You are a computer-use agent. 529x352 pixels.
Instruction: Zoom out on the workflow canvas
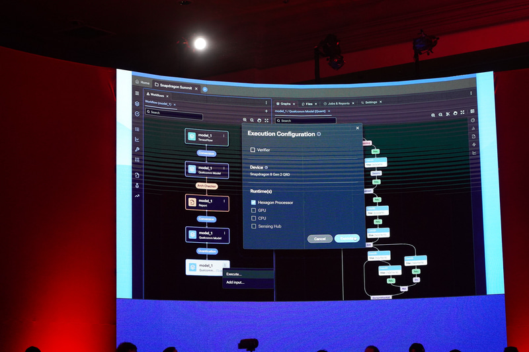[252, 120]
